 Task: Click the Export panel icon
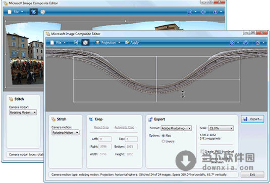150,119
